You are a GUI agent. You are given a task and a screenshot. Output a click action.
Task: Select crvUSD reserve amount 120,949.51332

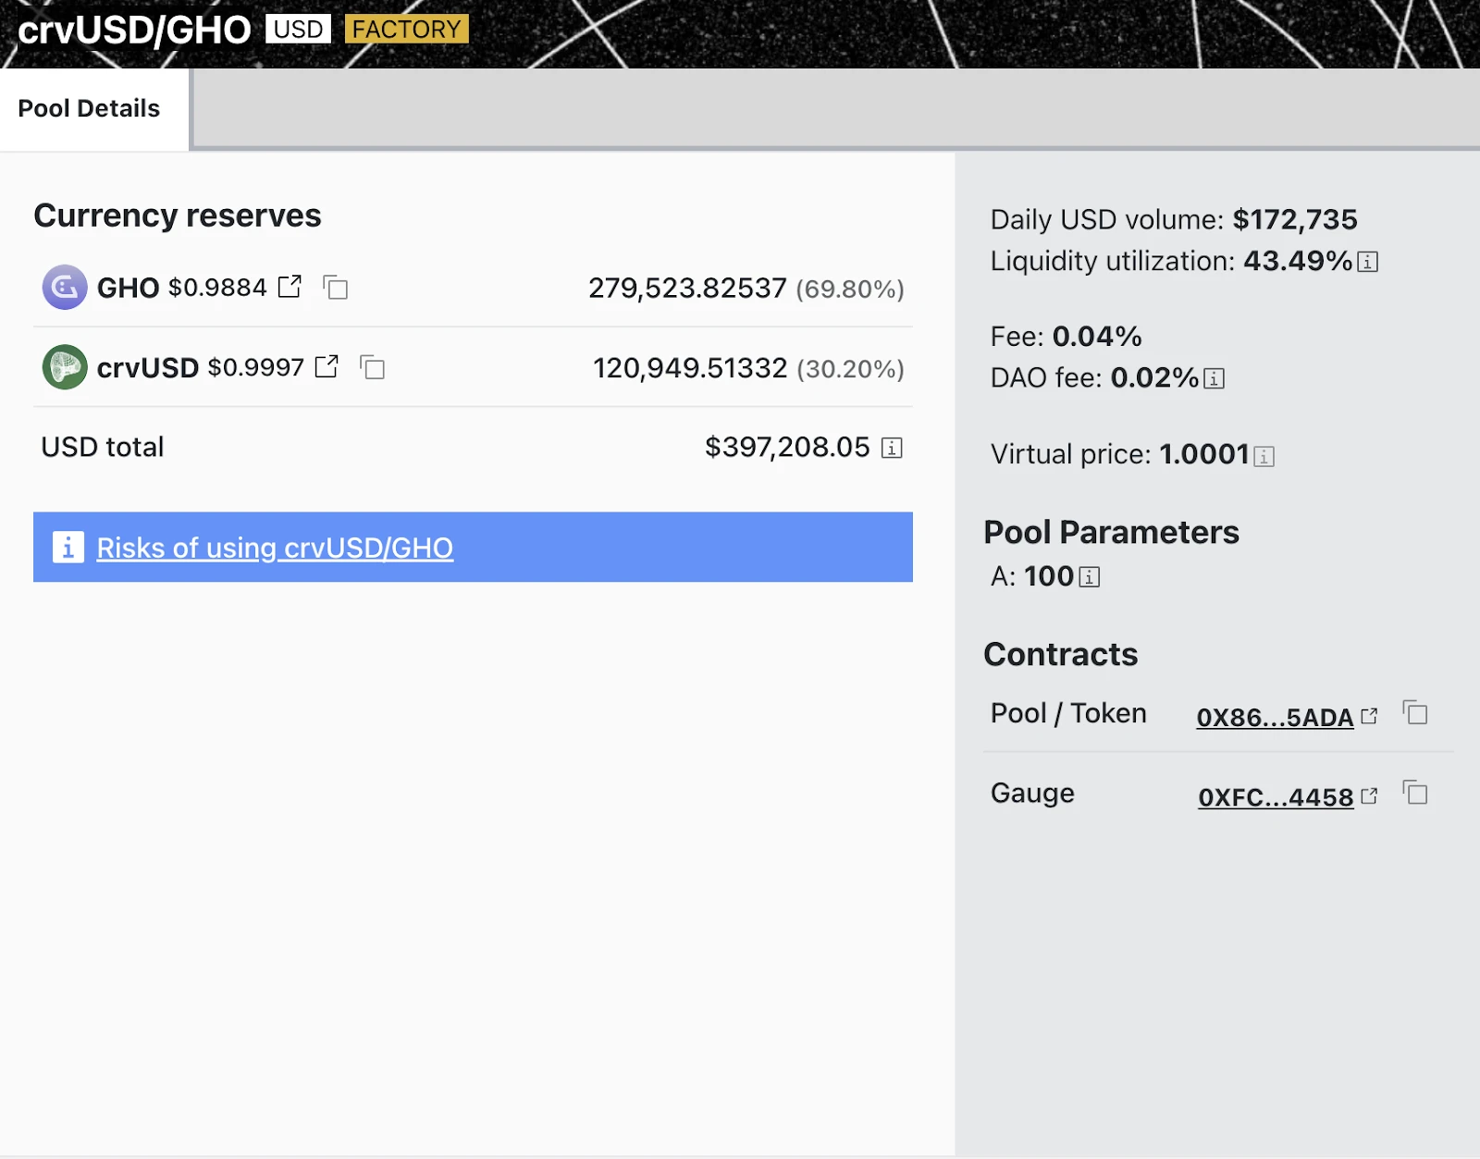point(690,368)
